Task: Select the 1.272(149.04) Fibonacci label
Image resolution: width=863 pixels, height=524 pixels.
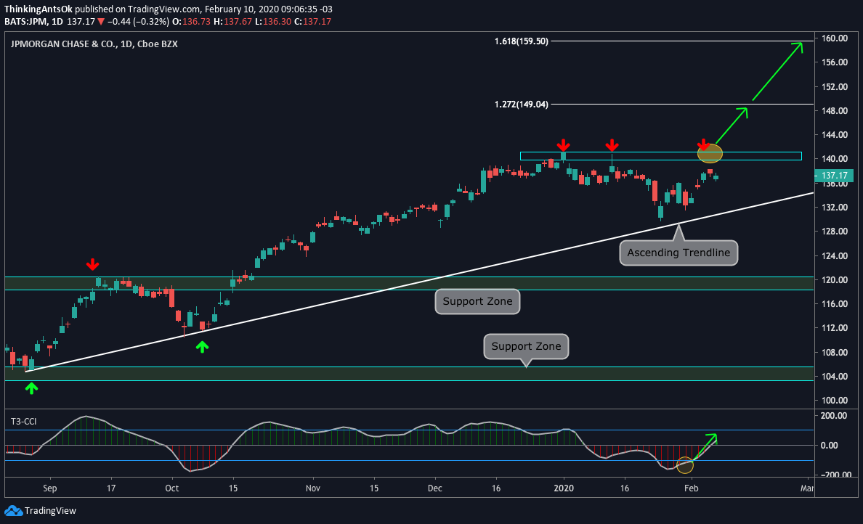Action: click(x=521, y=104)
